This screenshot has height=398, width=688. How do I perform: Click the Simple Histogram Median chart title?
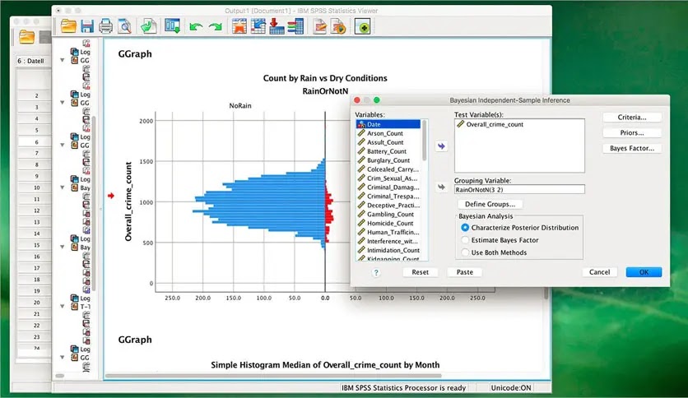325,364
